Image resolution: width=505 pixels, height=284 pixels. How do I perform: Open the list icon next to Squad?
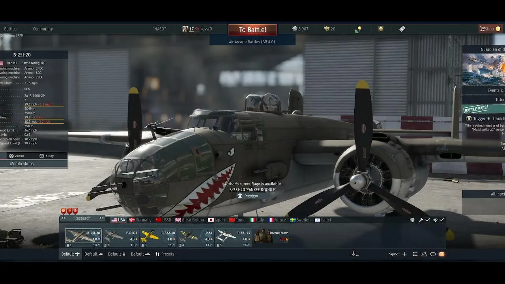coord(415,254)
